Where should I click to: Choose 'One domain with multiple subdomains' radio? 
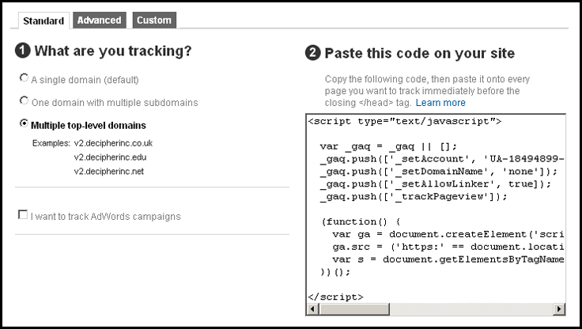tap(25, 101)
